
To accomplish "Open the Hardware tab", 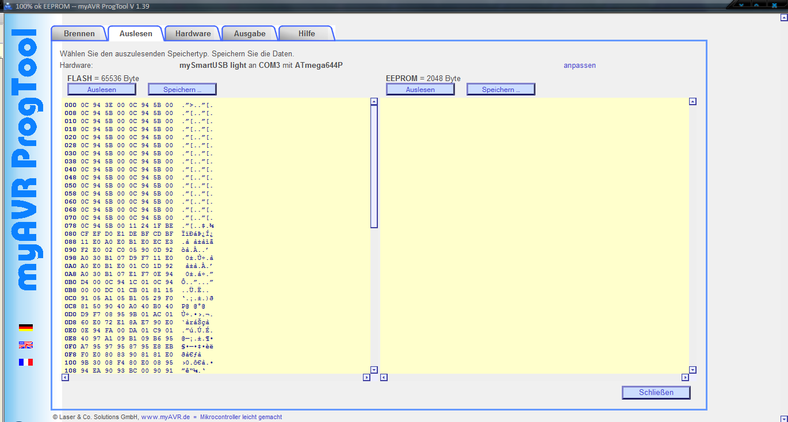I will [192, 33].
